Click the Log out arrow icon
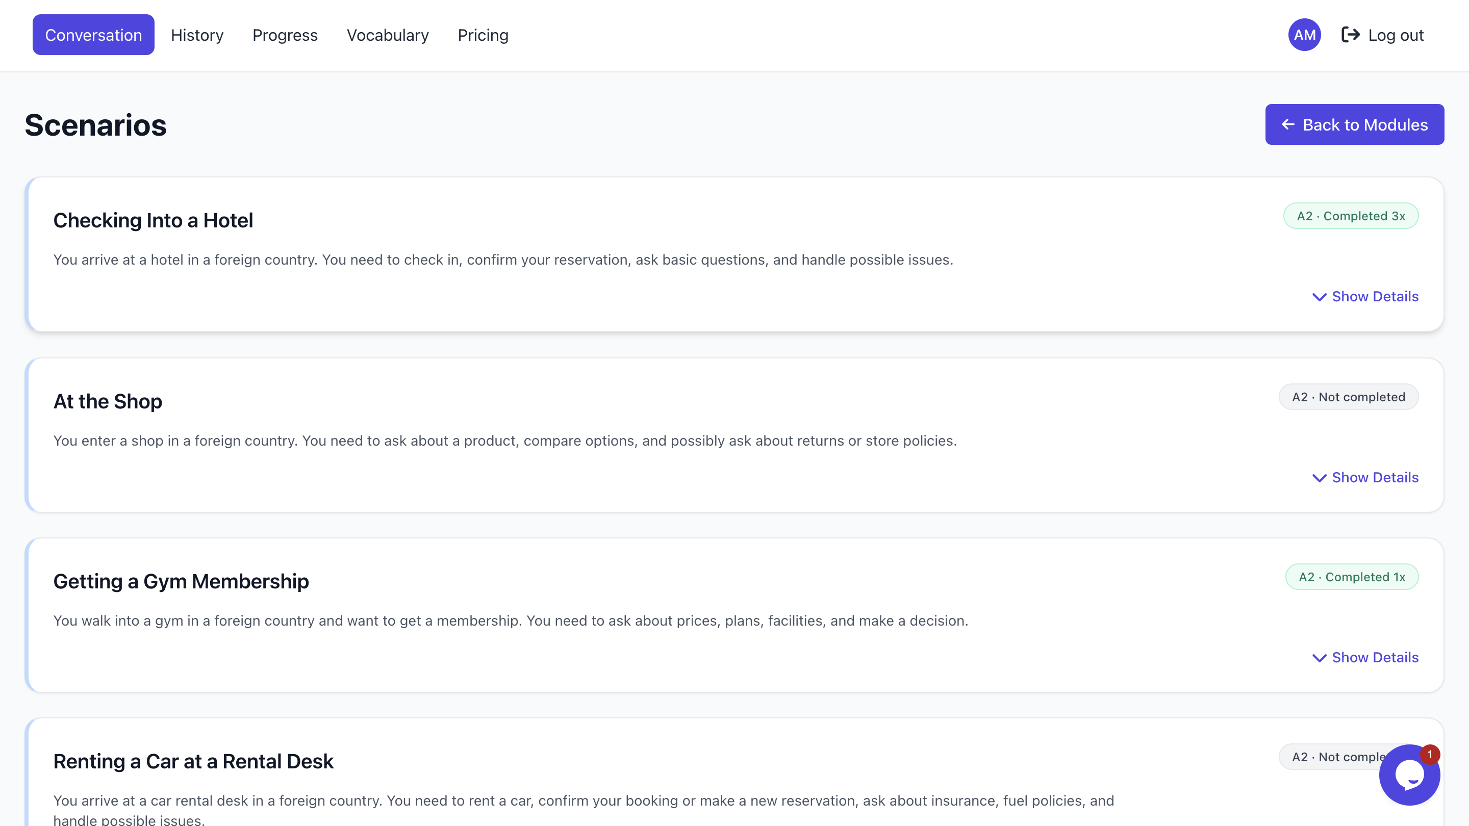This screenshot has width=1469, height=826. [x=1350, y=35]
